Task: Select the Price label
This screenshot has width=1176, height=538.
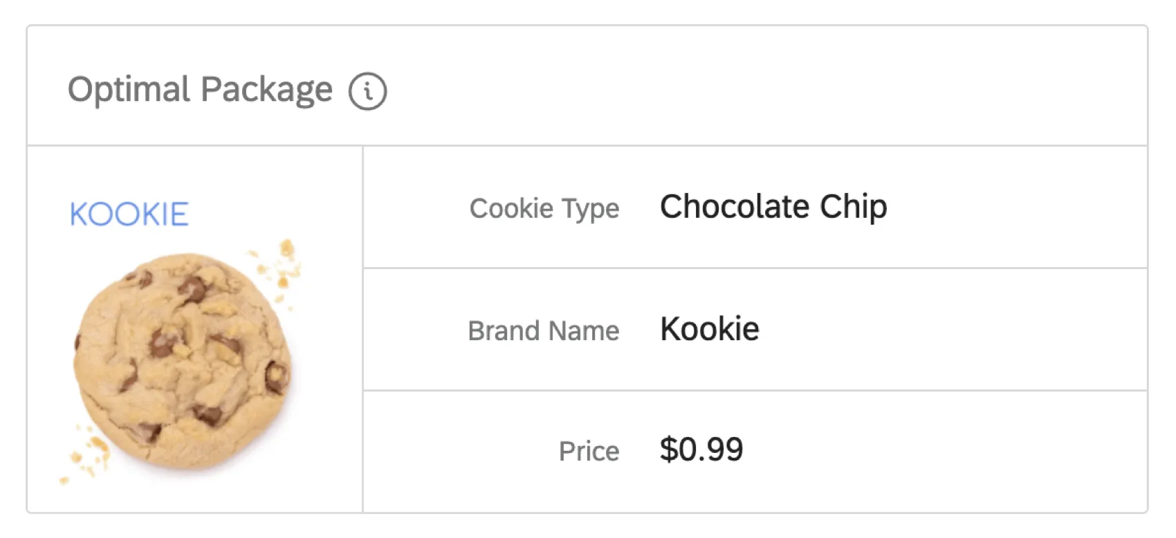Action: click(x=589, y=451)
